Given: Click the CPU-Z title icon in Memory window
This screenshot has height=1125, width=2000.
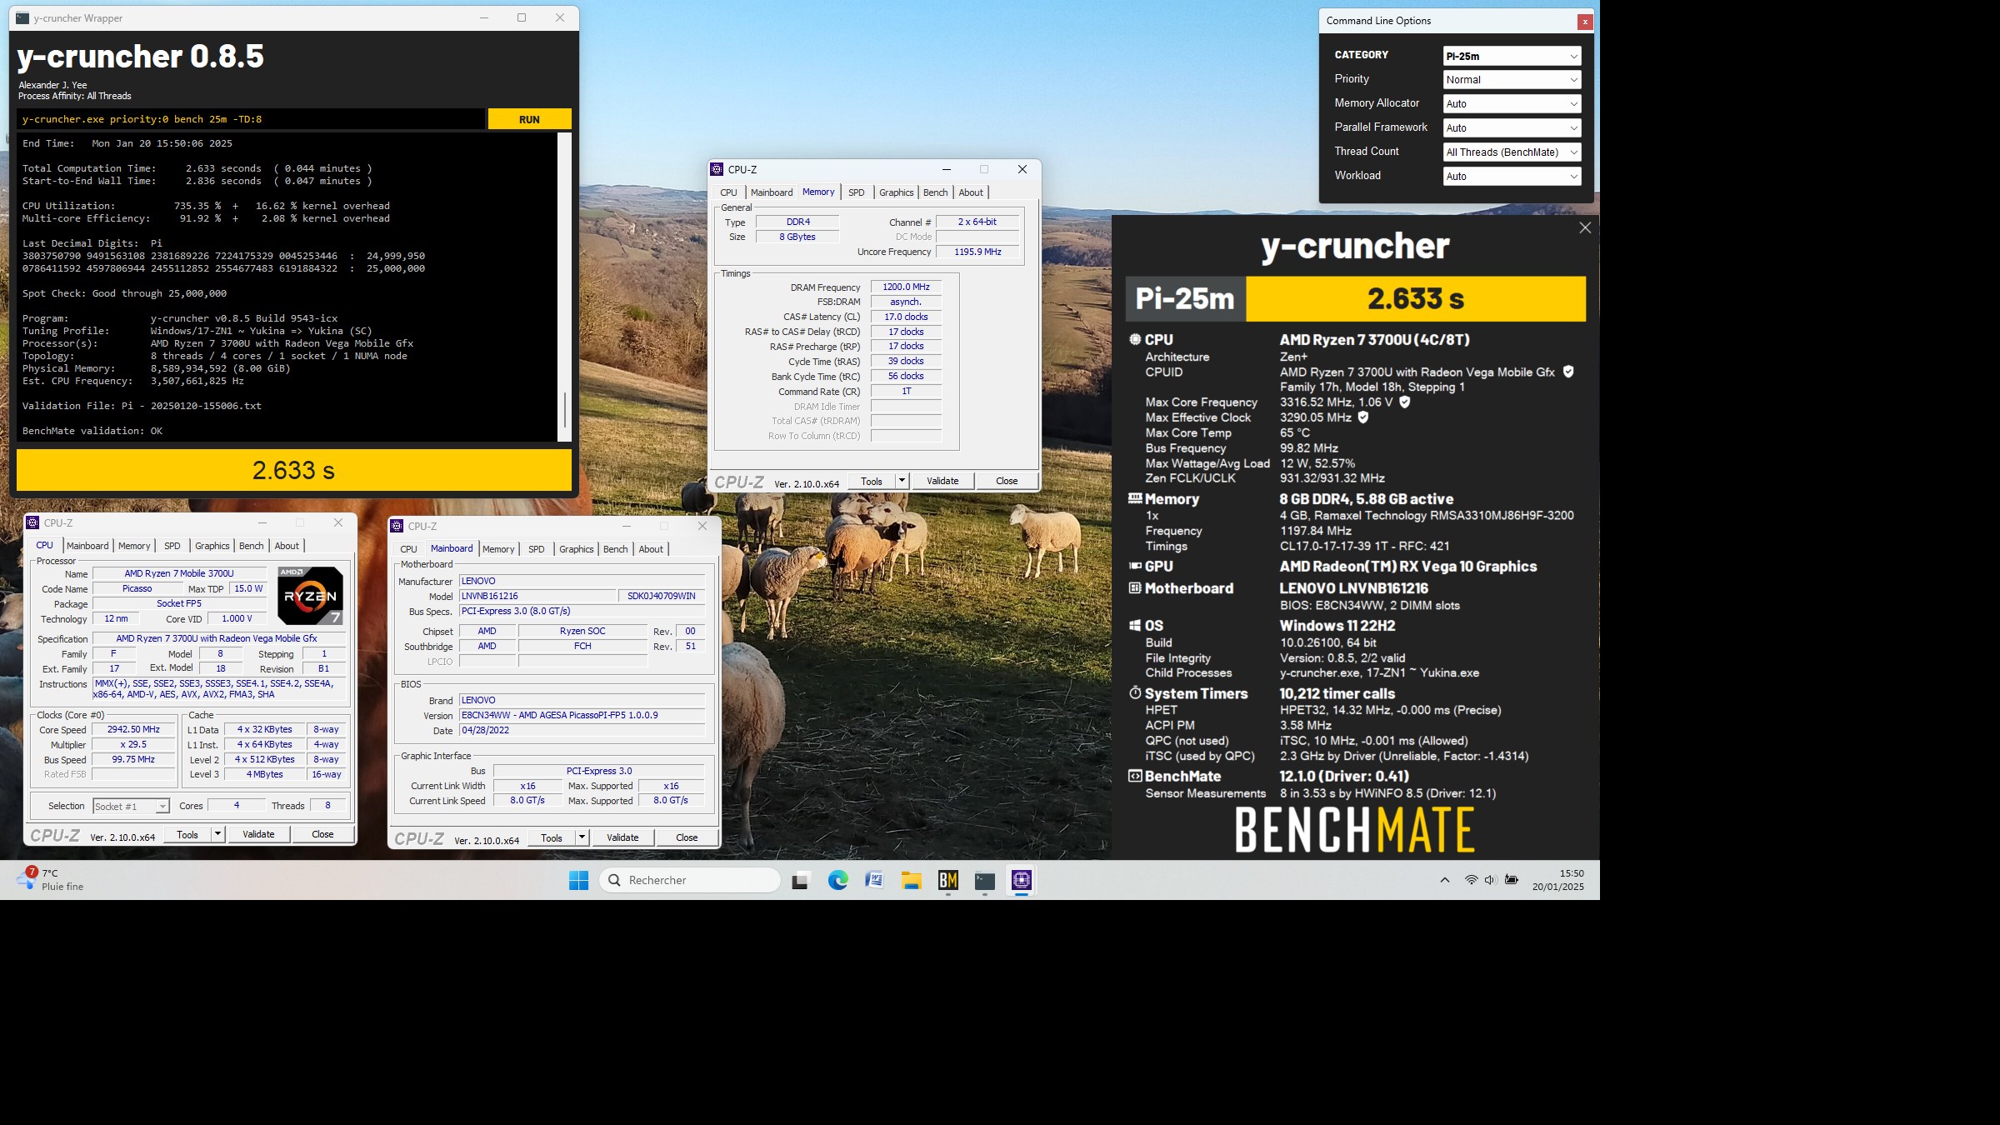Looking at the screenshot, I should coord(717,170).
